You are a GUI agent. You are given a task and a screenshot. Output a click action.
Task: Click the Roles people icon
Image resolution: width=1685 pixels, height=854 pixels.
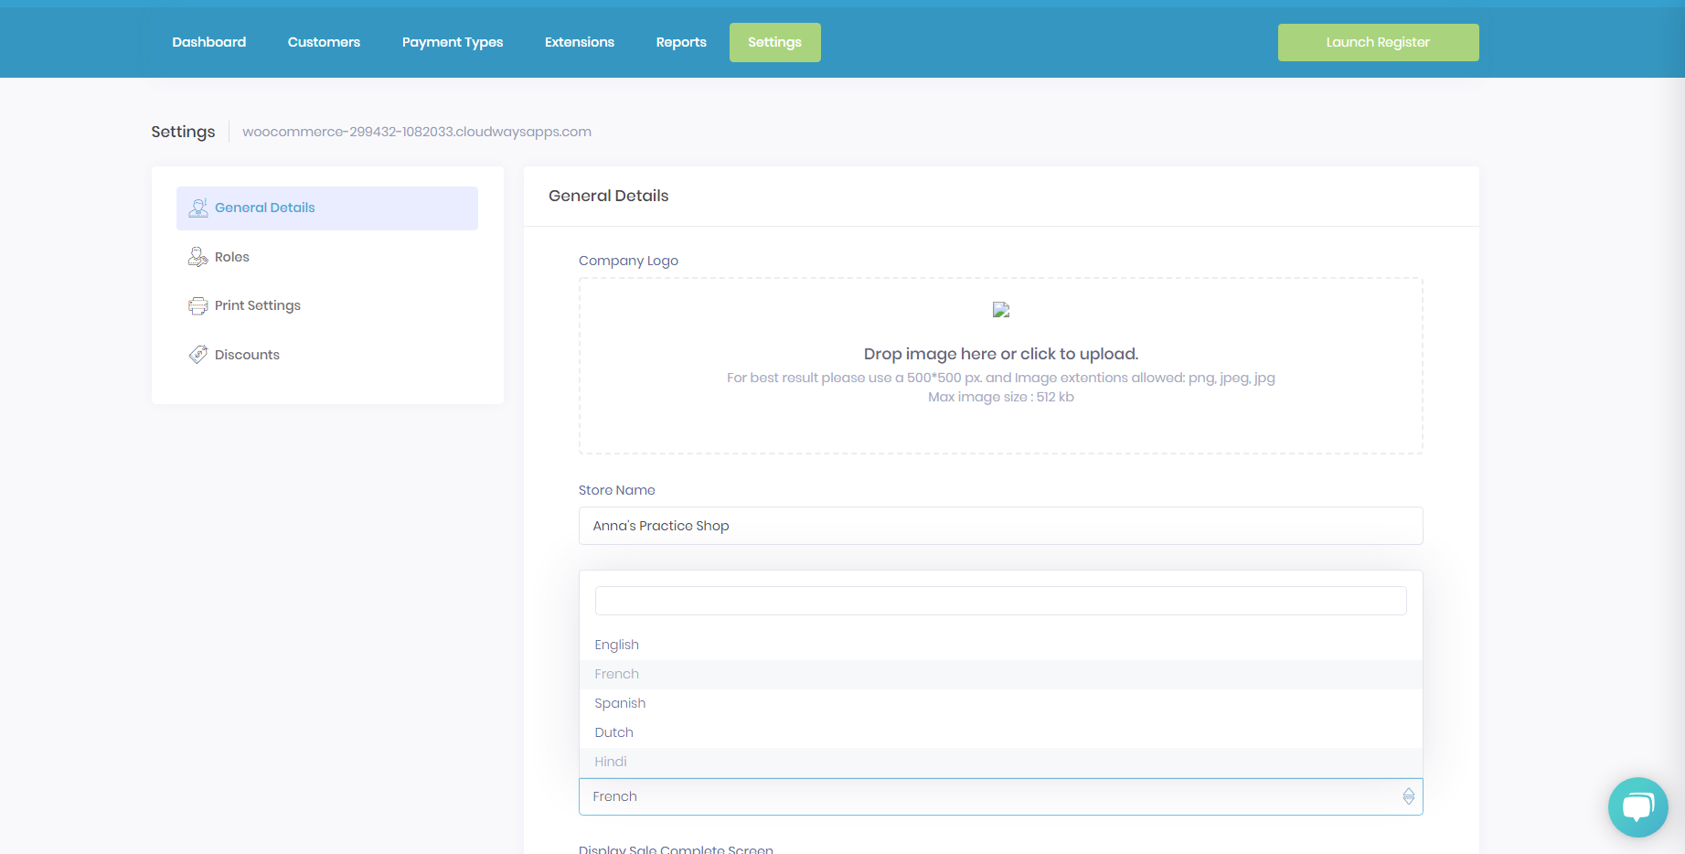(x=198, y=257)
